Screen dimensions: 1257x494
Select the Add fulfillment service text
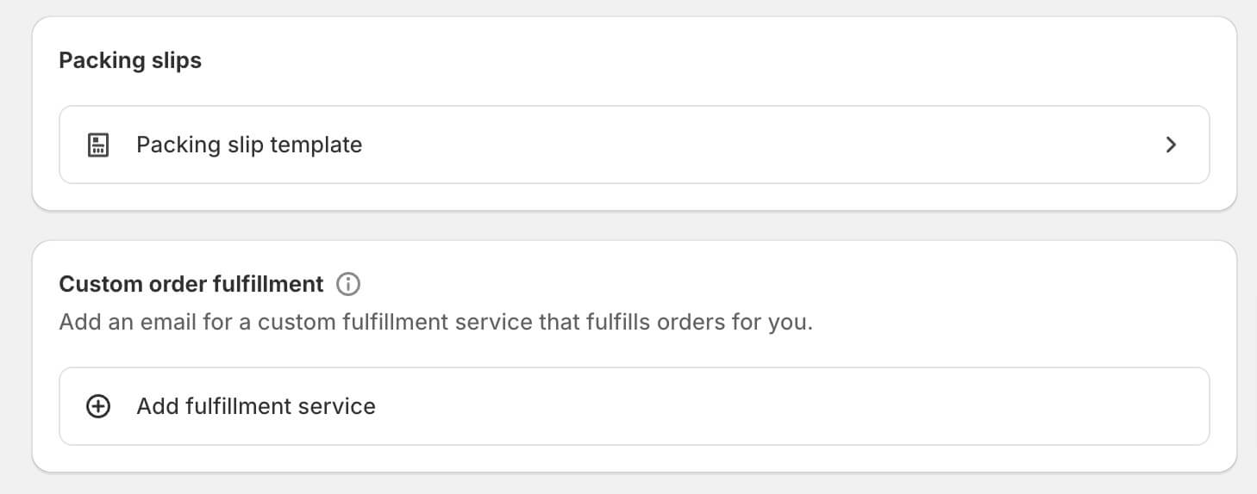coord(255,406)
